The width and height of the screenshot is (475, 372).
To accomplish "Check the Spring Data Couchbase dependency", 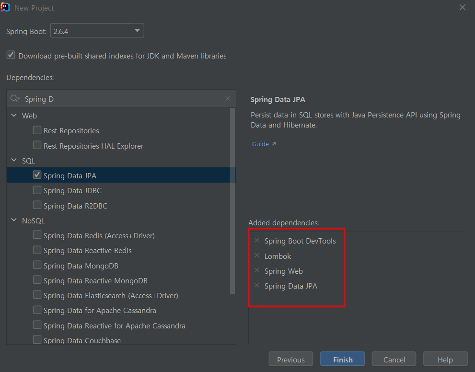I will point(37,339).
